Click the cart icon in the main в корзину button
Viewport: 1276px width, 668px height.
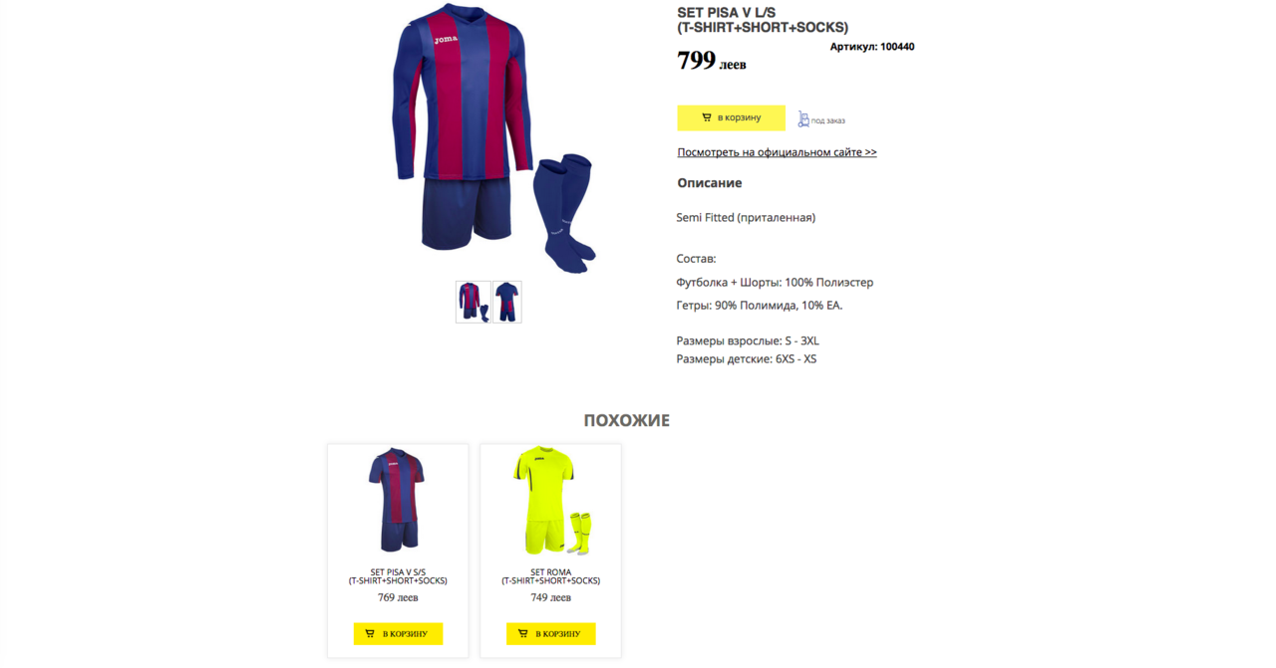click(x=706, y=117)
